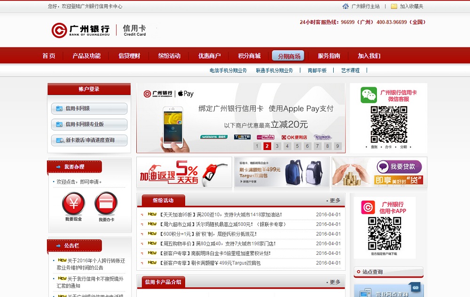
Task: Switch banner to slide 5
Action: tap(297, 146)
